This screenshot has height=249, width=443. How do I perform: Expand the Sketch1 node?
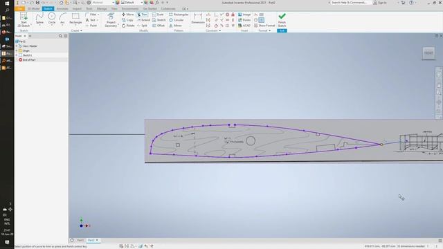tap(17, 55)
